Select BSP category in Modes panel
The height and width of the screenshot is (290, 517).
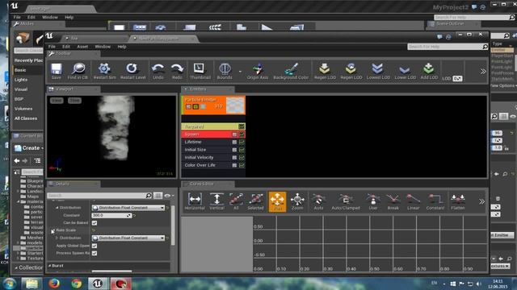[x=19, y=99]
